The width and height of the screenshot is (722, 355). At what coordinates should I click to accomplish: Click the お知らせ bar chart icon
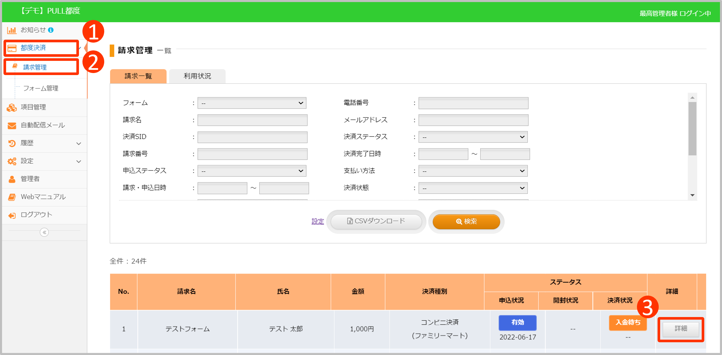pyautogui.click(x=12, y=30)
